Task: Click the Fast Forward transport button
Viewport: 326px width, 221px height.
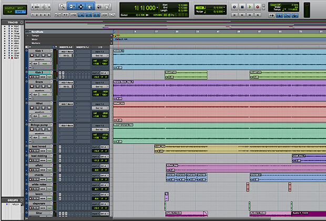Action: (x=250, y=15)
